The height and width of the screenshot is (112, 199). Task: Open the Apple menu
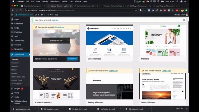(13, 2)
